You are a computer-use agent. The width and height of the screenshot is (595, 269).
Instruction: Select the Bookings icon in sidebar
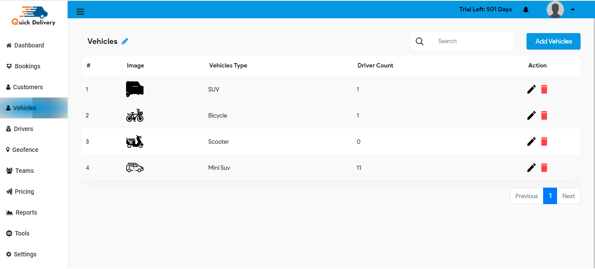pos(10,66)
